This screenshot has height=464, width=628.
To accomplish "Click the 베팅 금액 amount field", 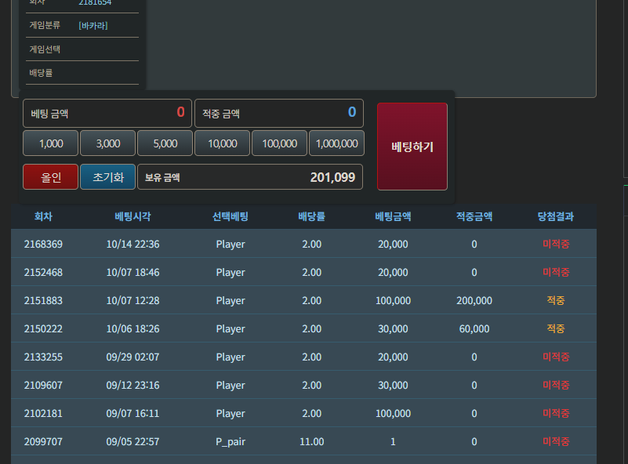I will (x=107, y=114).
